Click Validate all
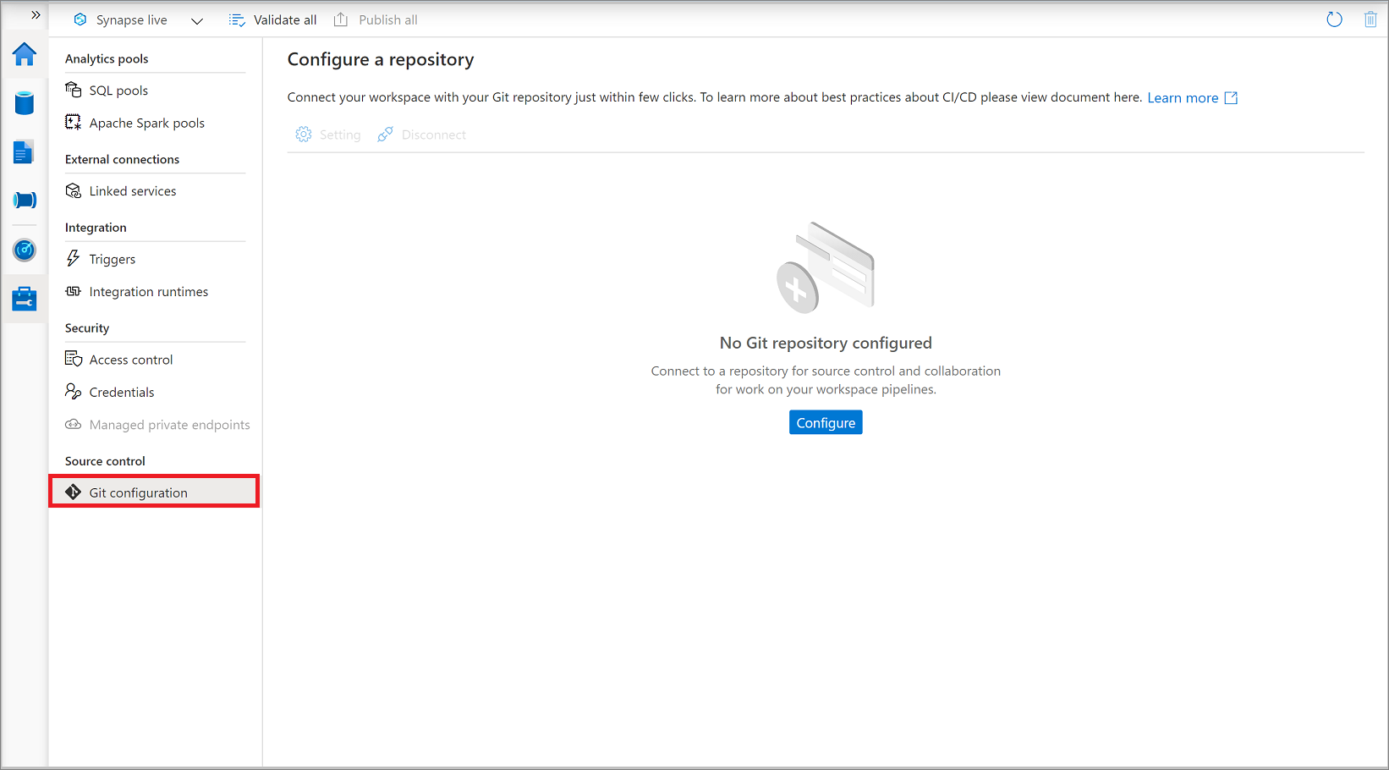 pos(272,19)
